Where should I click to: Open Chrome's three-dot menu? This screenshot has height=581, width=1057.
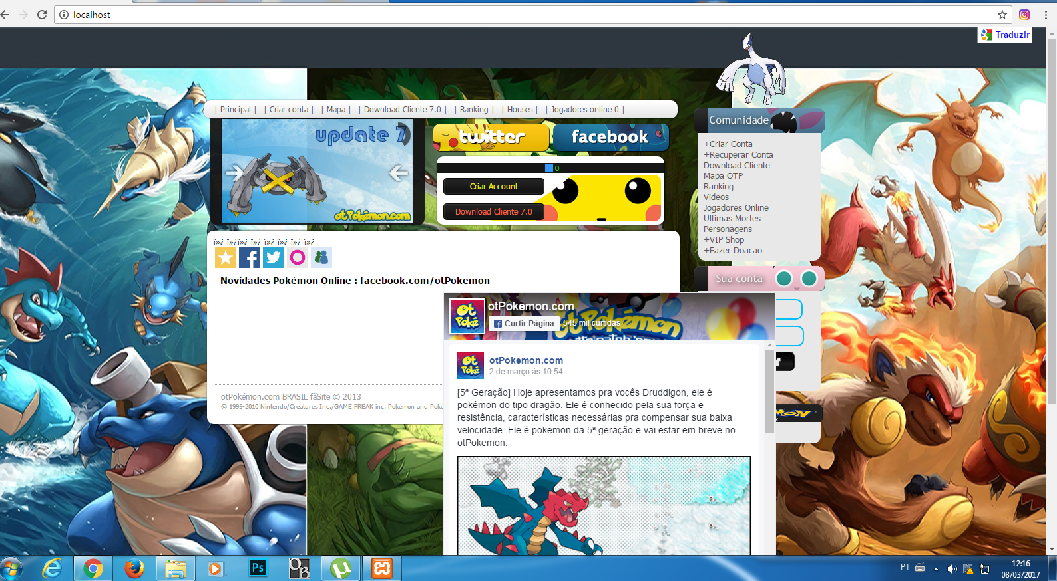(1046, 15)
